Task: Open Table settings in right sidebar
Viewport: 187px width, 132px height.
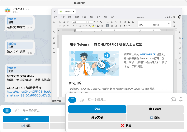Action: (180, 38)
